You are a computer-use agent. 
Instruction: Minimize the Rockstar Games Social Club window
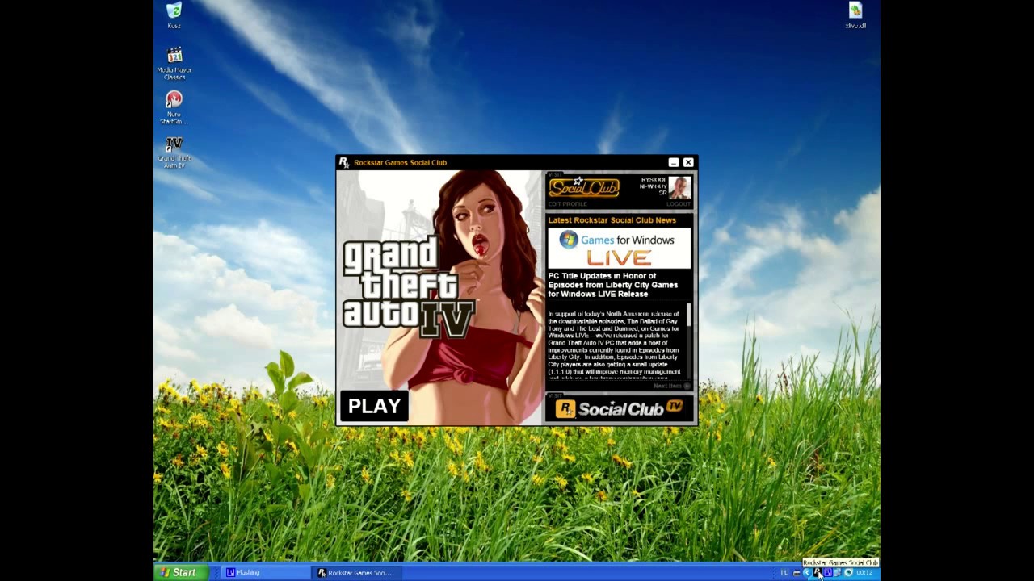[674, 162]
